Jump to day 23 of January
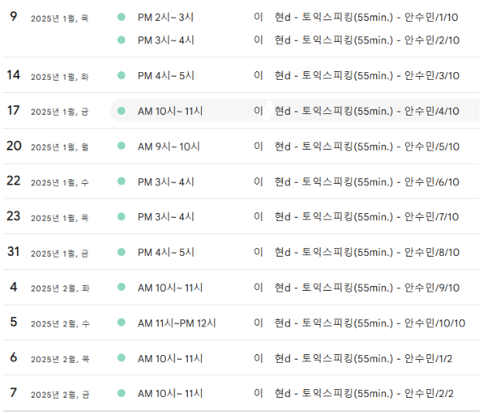481x414 pixels. (x=14, y=216)
